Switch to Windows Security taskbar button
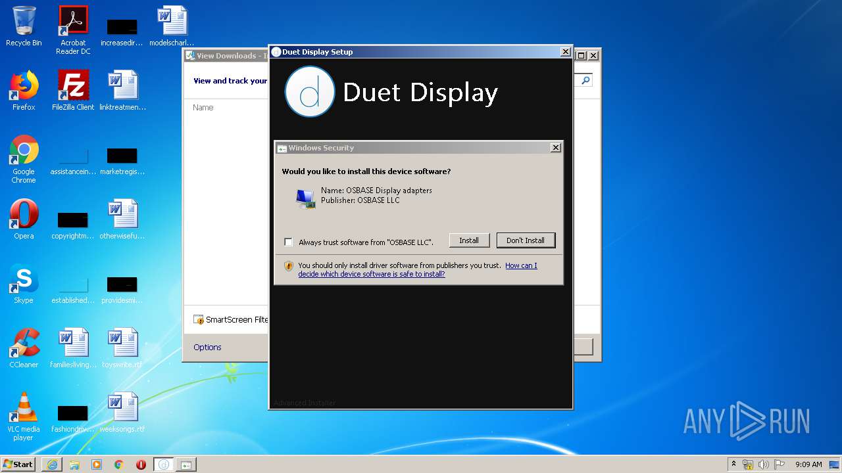 [186, 464]
